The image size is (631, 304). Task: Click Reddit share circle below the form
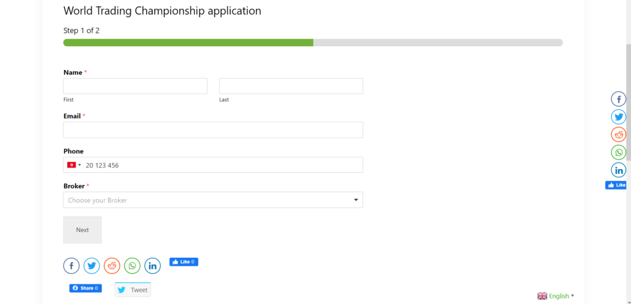pos(112,266)
